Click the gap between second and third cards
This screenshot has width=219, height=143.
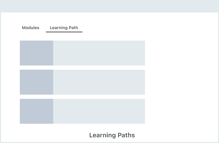[82, 97]
